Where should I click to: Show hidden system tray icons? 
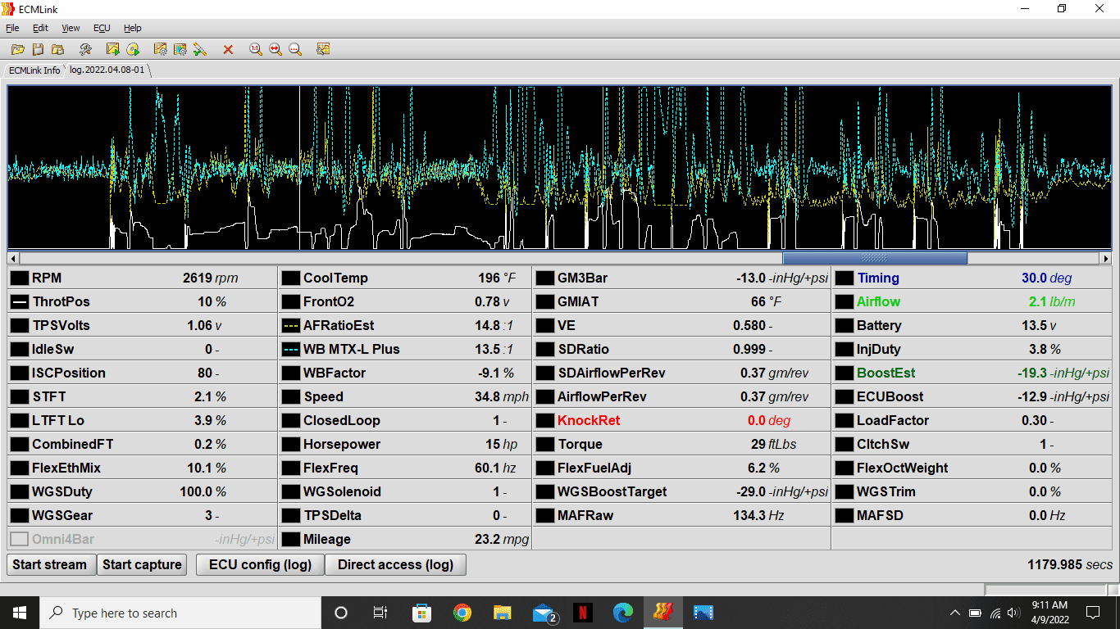954,613
